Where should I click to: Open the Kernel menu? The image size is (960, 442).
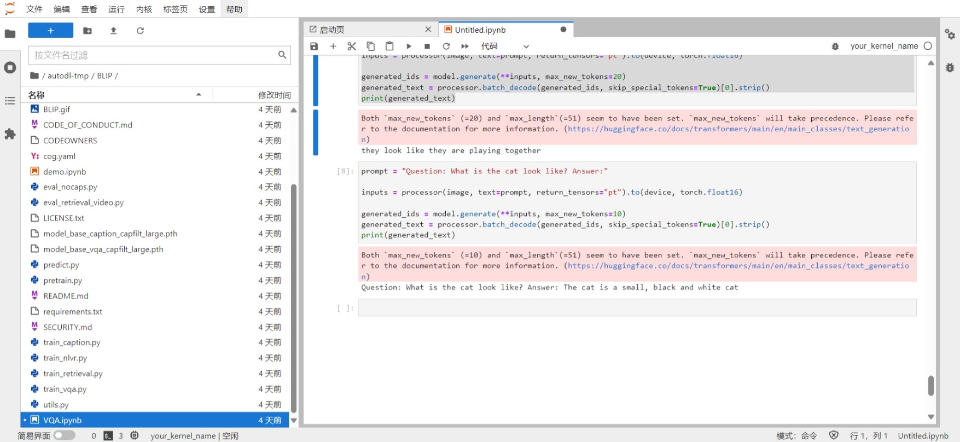coord(144,9)
